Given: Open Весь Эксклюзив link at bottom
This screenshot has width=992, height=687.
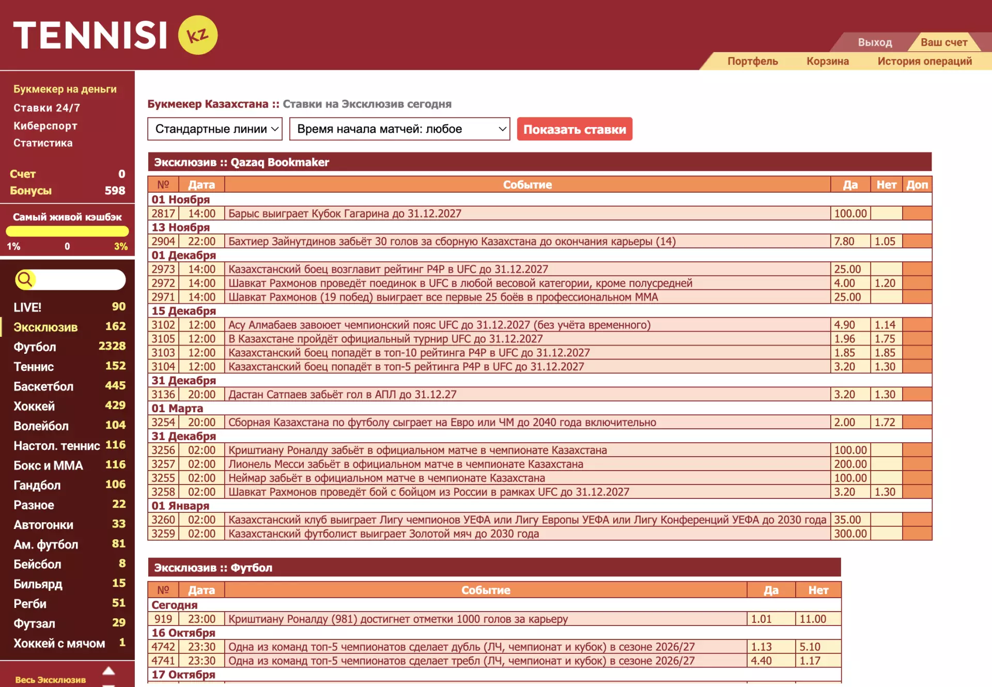Looking at the screenshot, I should 51,680.
